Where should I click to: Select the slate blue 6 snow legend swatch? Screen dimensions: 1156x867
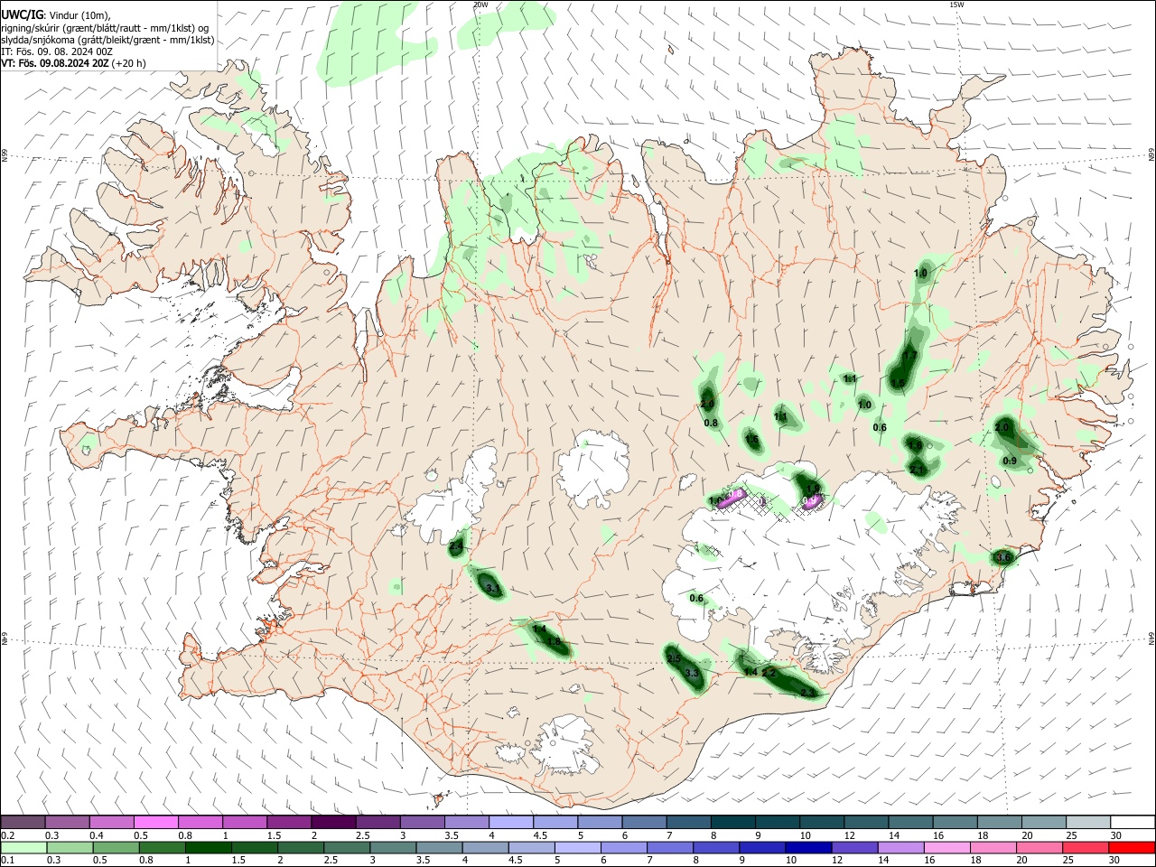644,822
